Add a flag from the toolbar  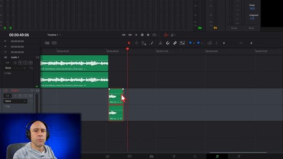point(190,43)
